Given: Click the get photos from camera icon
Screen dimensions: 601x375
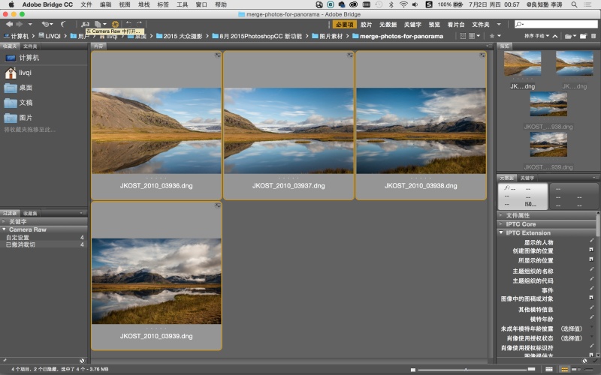Looking at the screenshot, I should click(x=85, y=24).
